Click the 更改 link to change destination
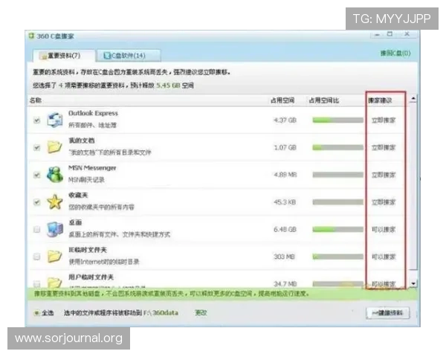Screen dimensions: 446x357 201,312
